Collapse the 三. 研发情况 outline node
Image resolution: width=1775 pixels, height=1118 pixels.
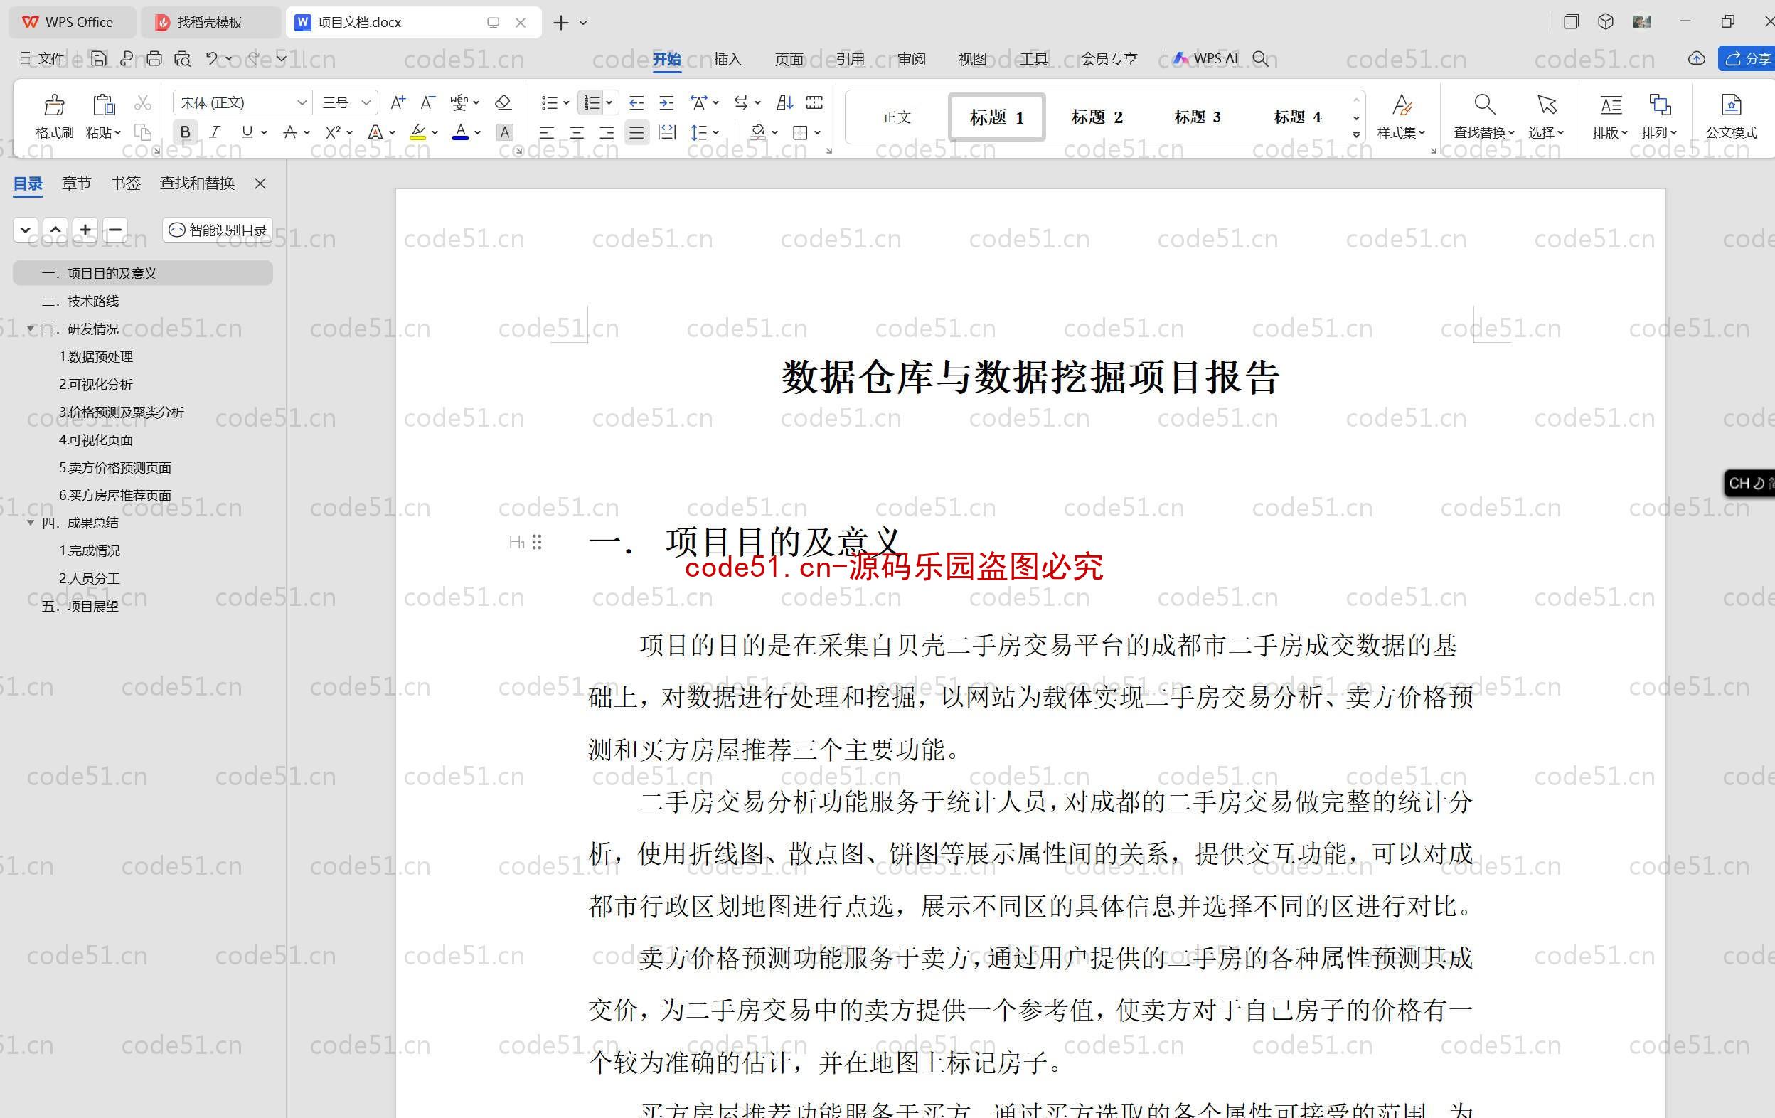point(30,328)
